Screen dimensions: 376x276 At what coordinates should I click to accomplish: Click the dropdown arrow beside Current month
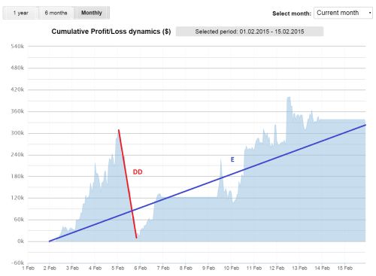coord(370,13)
